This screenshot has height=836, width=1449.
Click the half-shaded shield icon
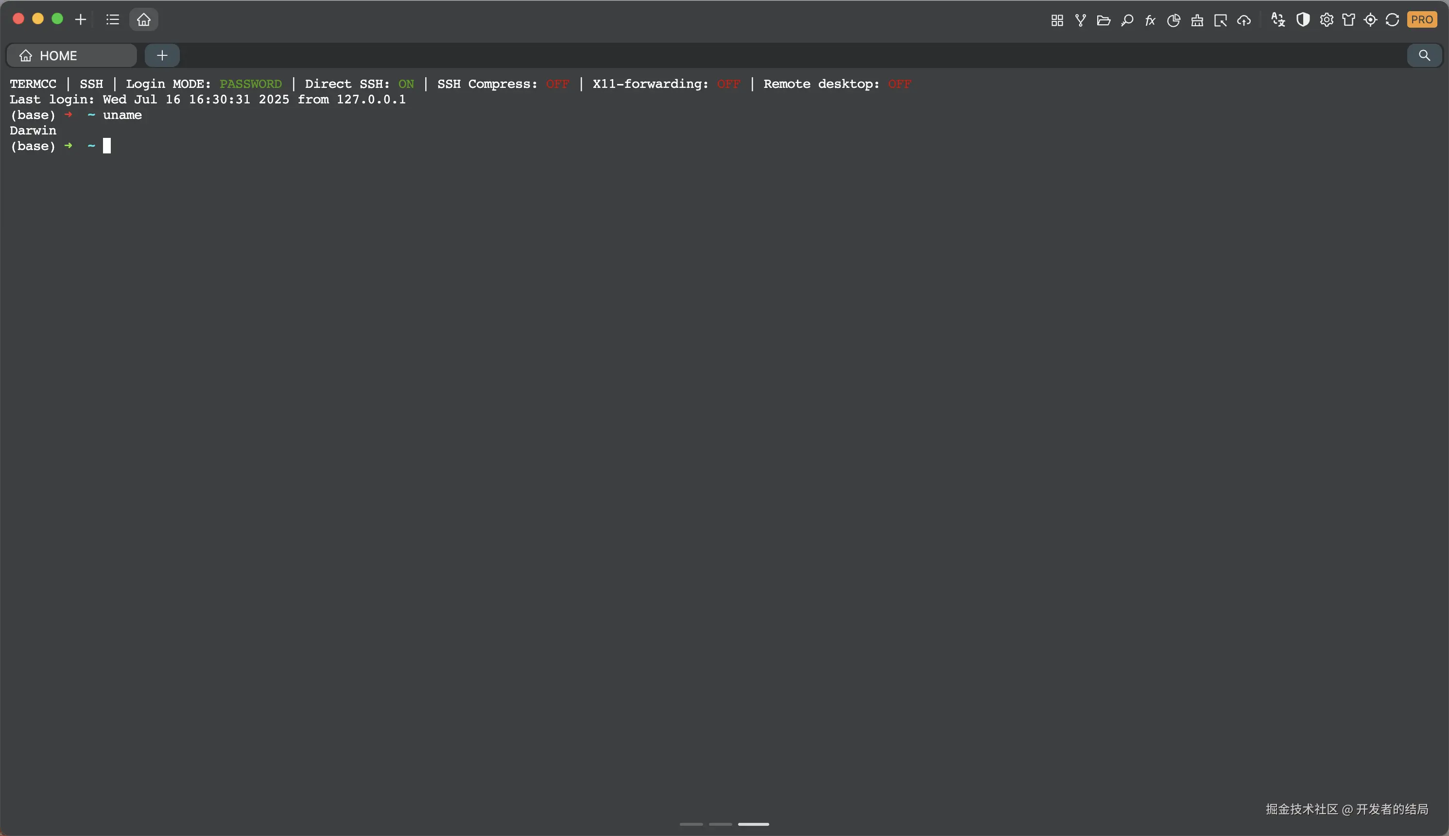[x=1302, y=20]
